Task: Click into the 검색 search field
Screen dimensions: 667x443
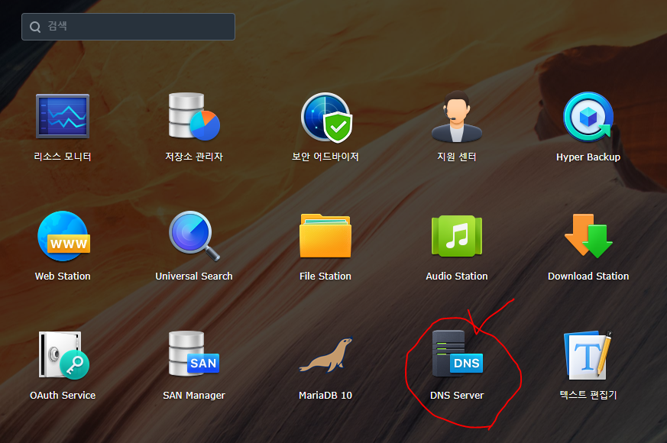Action: [x=128, y=27]
